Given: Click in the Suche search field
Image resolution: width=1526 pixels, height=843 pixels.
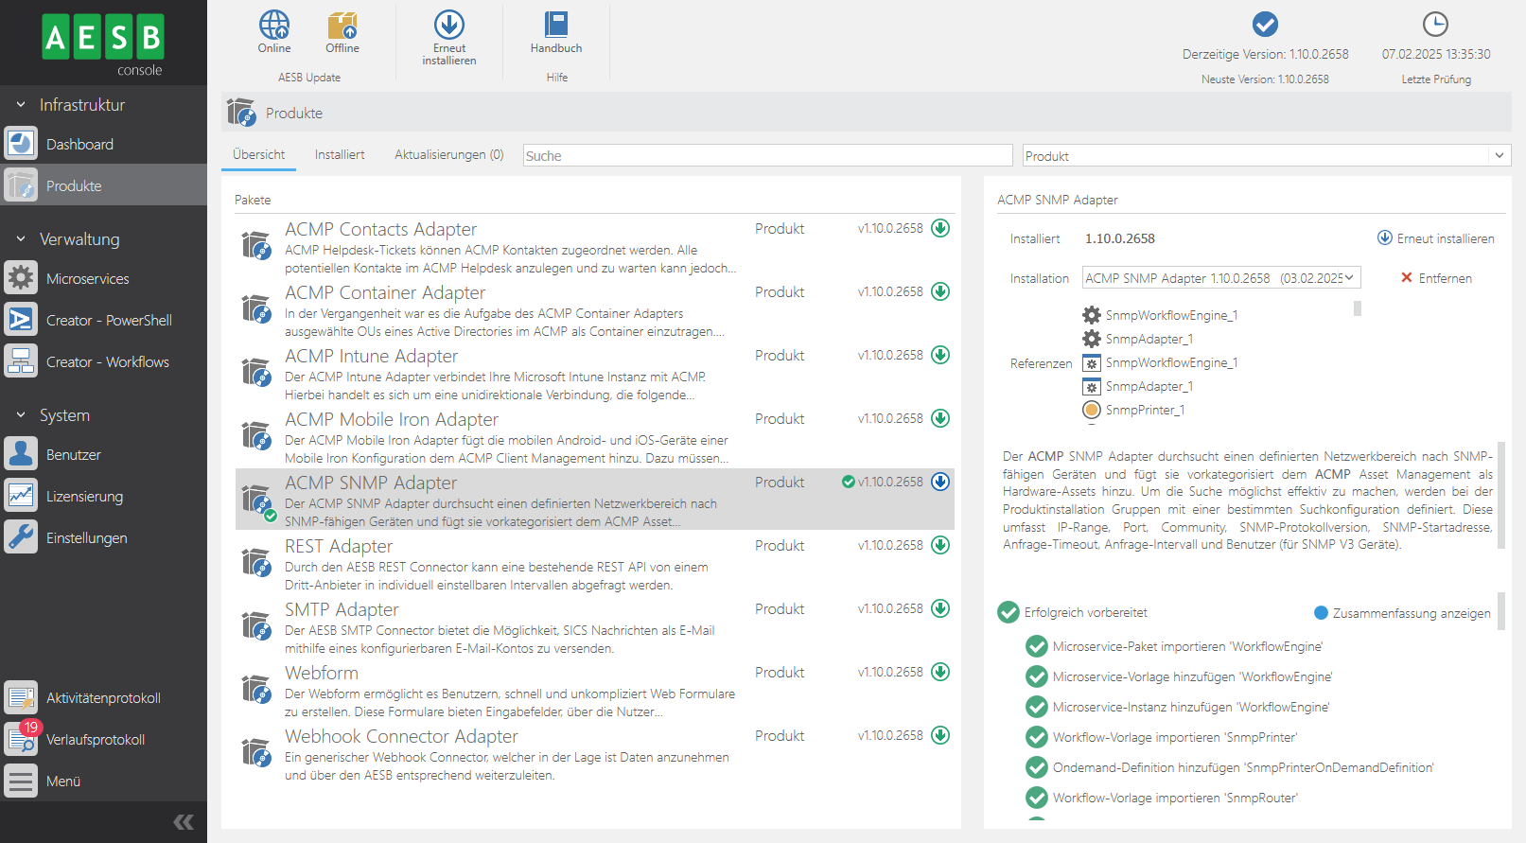Looking at the screenshot, I should click(767, 155).
